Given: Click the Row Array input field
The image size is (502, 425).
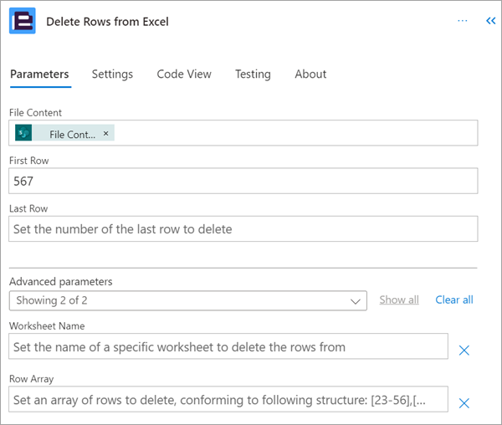Looking at the screenshot, I should [x=228, y=399].
